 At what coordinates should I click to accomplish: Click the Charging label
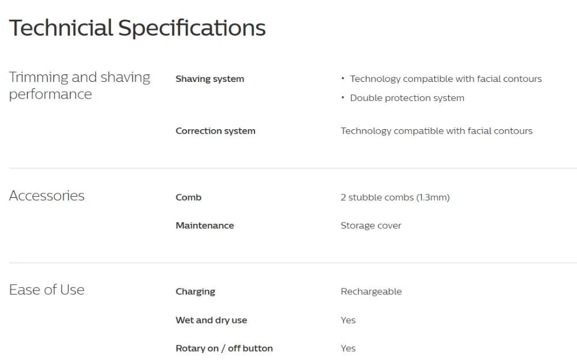(196, 292)
